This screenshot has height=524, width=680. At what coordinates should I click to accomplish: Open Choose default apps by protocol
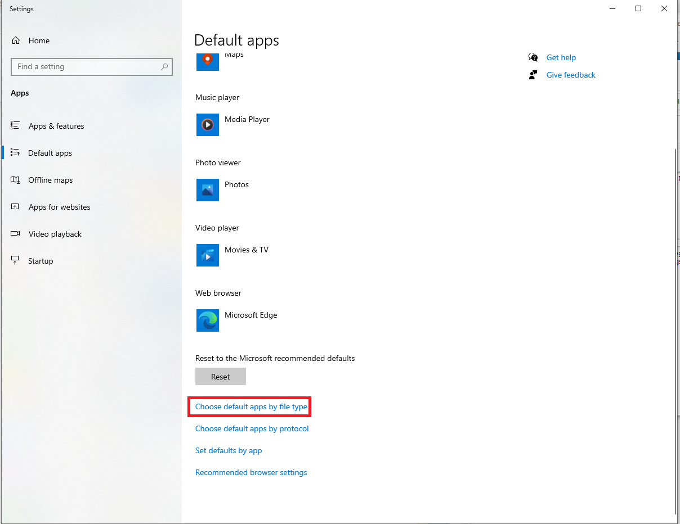[x=252, y=428]
